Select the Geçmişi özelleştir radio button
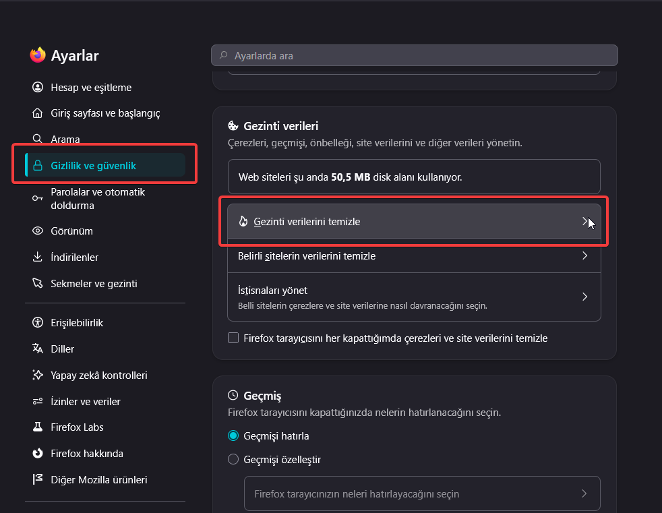 tap(233, 459)
